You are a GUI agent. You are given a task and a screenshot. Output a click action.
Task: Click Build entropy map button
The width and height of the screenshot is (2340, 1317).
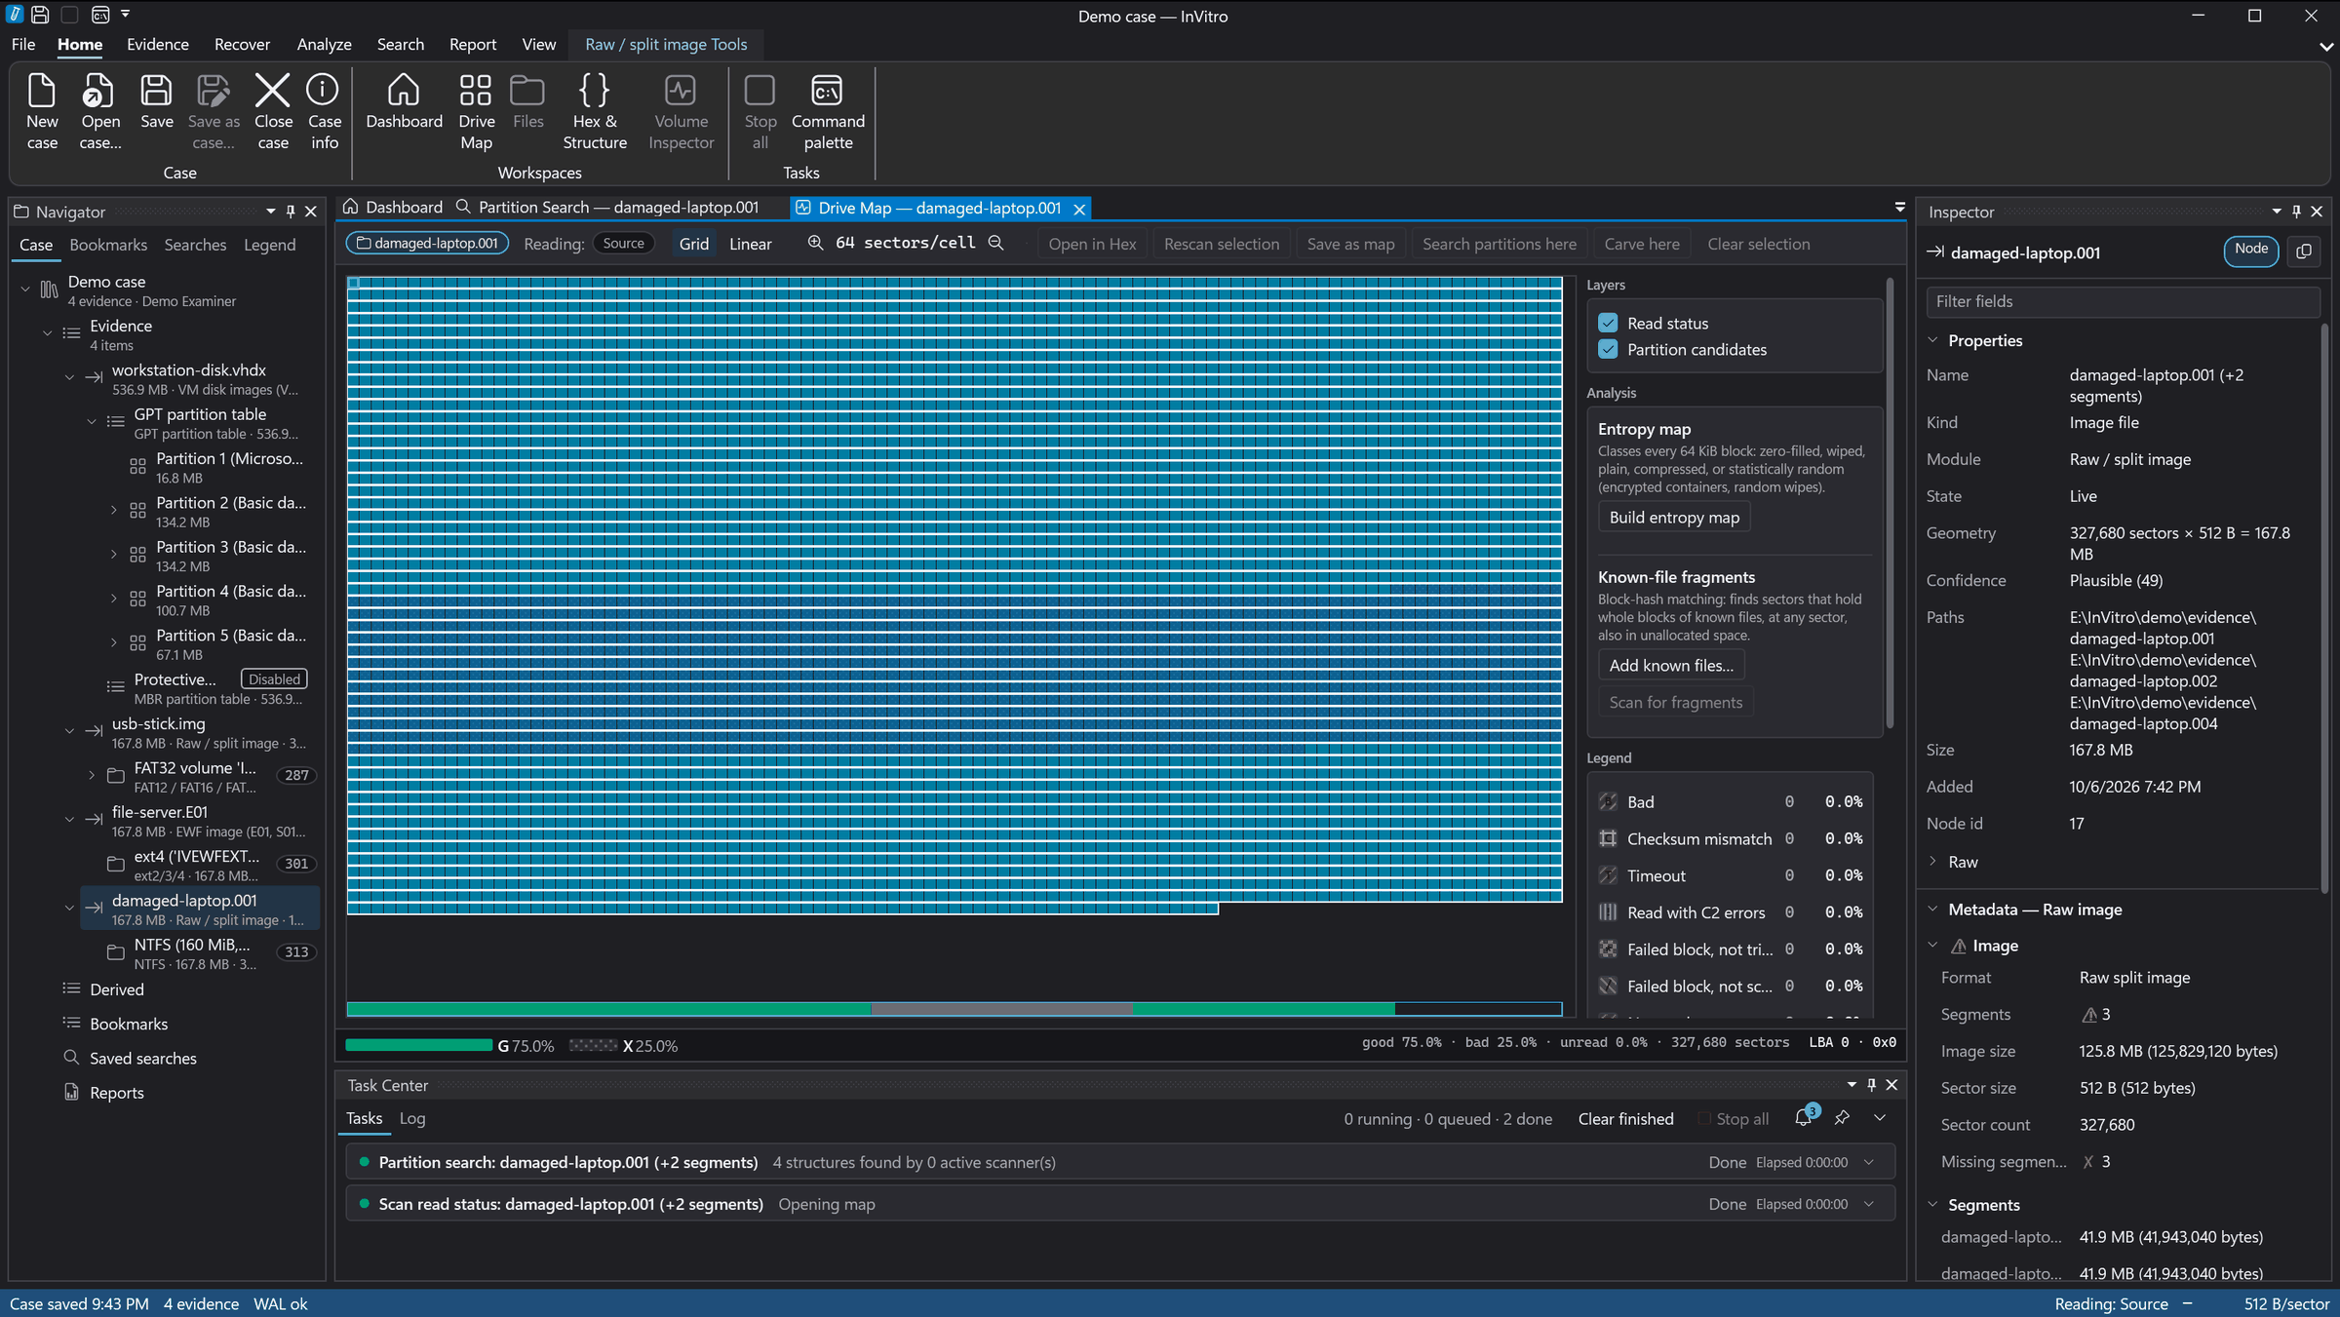click(x=1674, y=518)
